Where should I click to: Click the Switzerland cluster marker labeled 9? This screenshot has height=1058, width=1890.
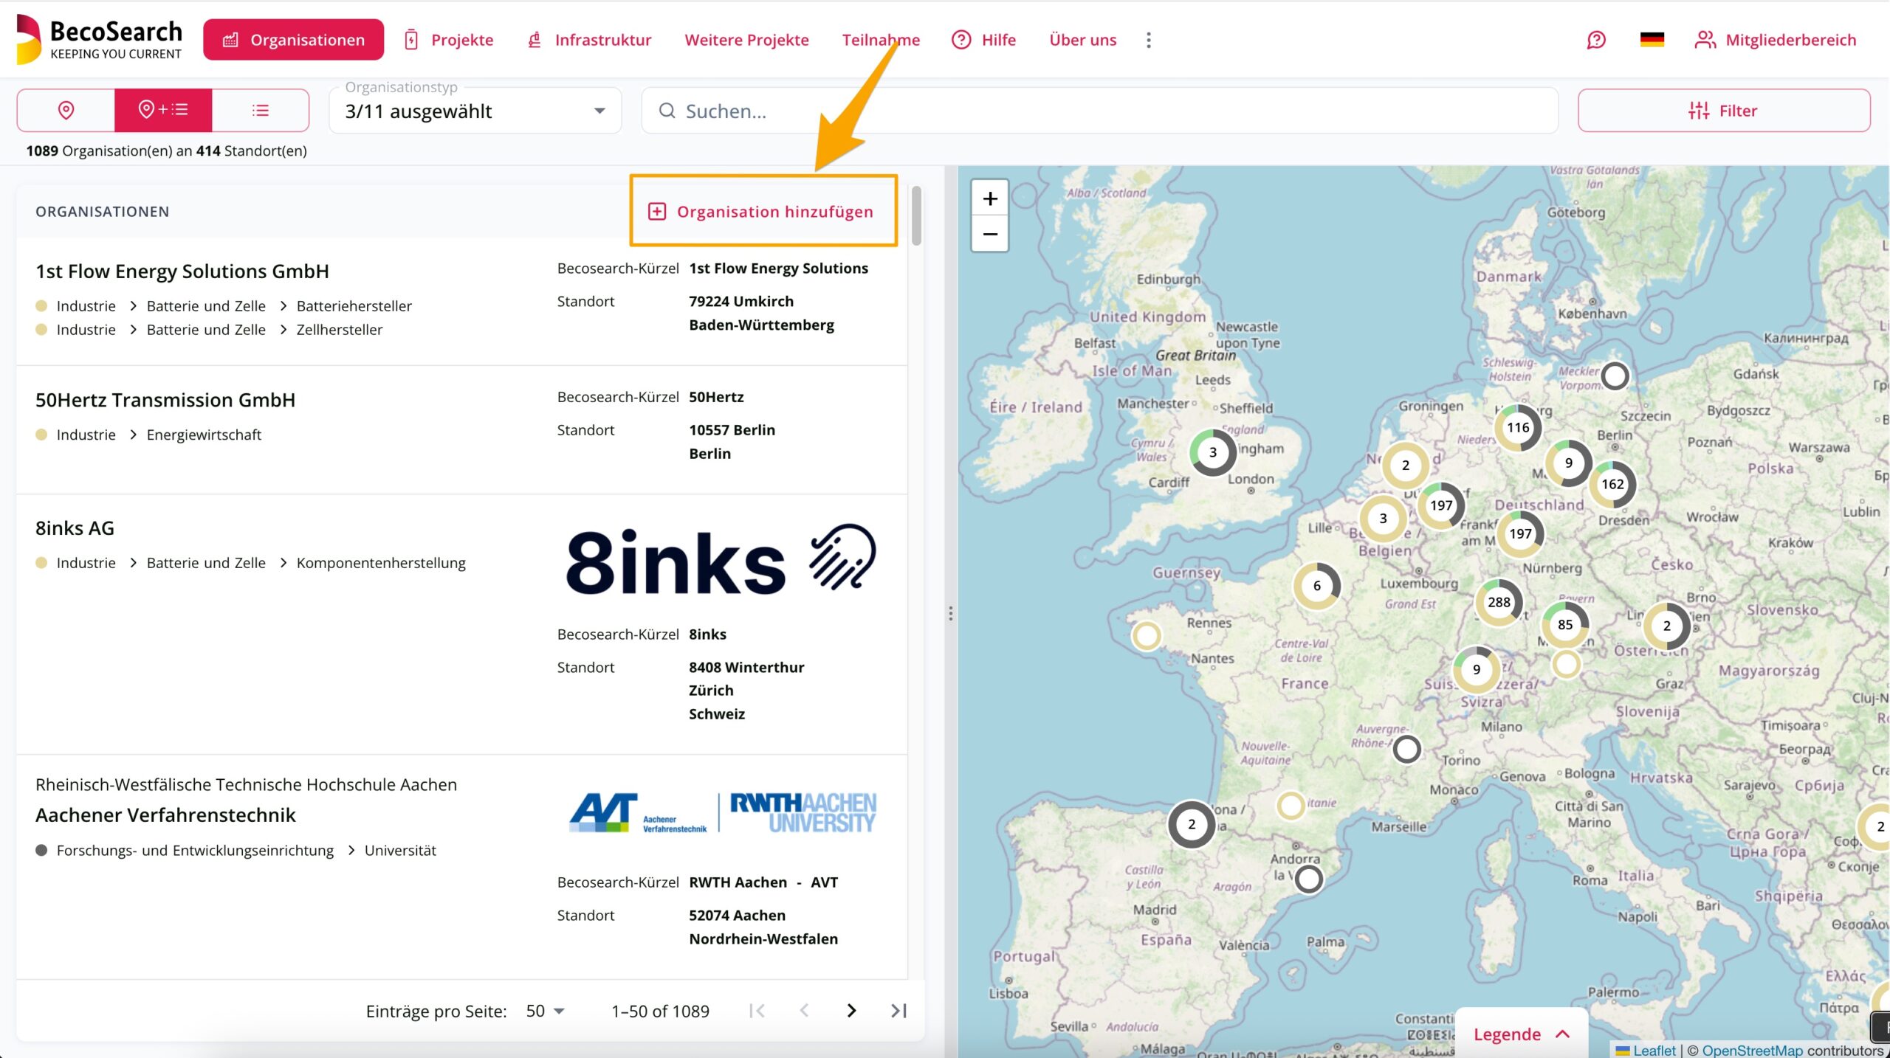click(1476, 669)
